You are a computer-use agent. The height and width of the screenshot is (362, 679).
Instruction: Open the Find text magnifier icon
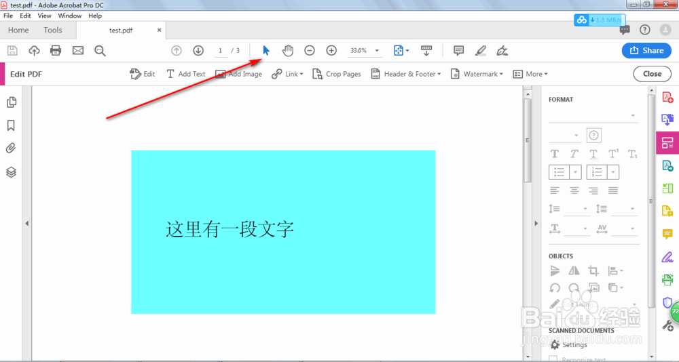(x=100, y=51)
